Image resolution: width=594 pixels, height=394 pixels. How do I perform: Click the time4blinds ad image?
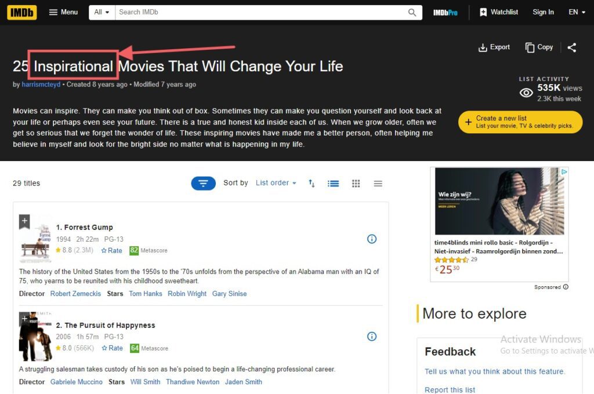499,202
